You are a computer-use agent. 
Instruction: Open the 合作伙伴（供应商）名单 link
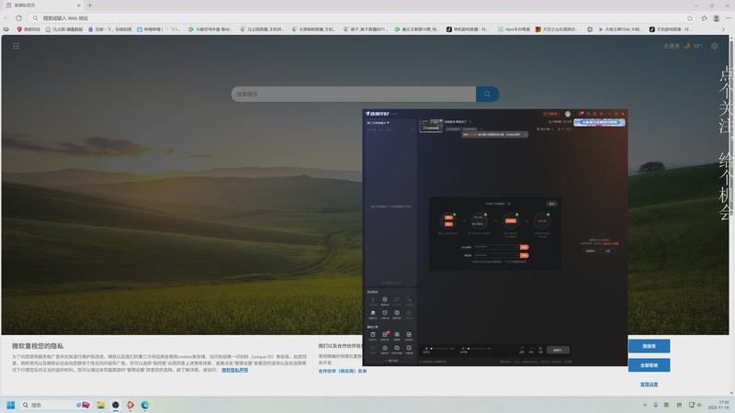pyautogui.click(x=342, y=371)
